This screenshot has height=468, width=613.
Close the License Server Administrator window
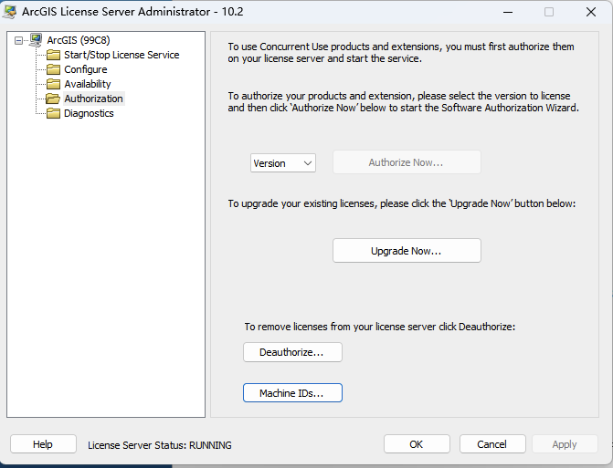pyautogui.click(x=591, y=12)
